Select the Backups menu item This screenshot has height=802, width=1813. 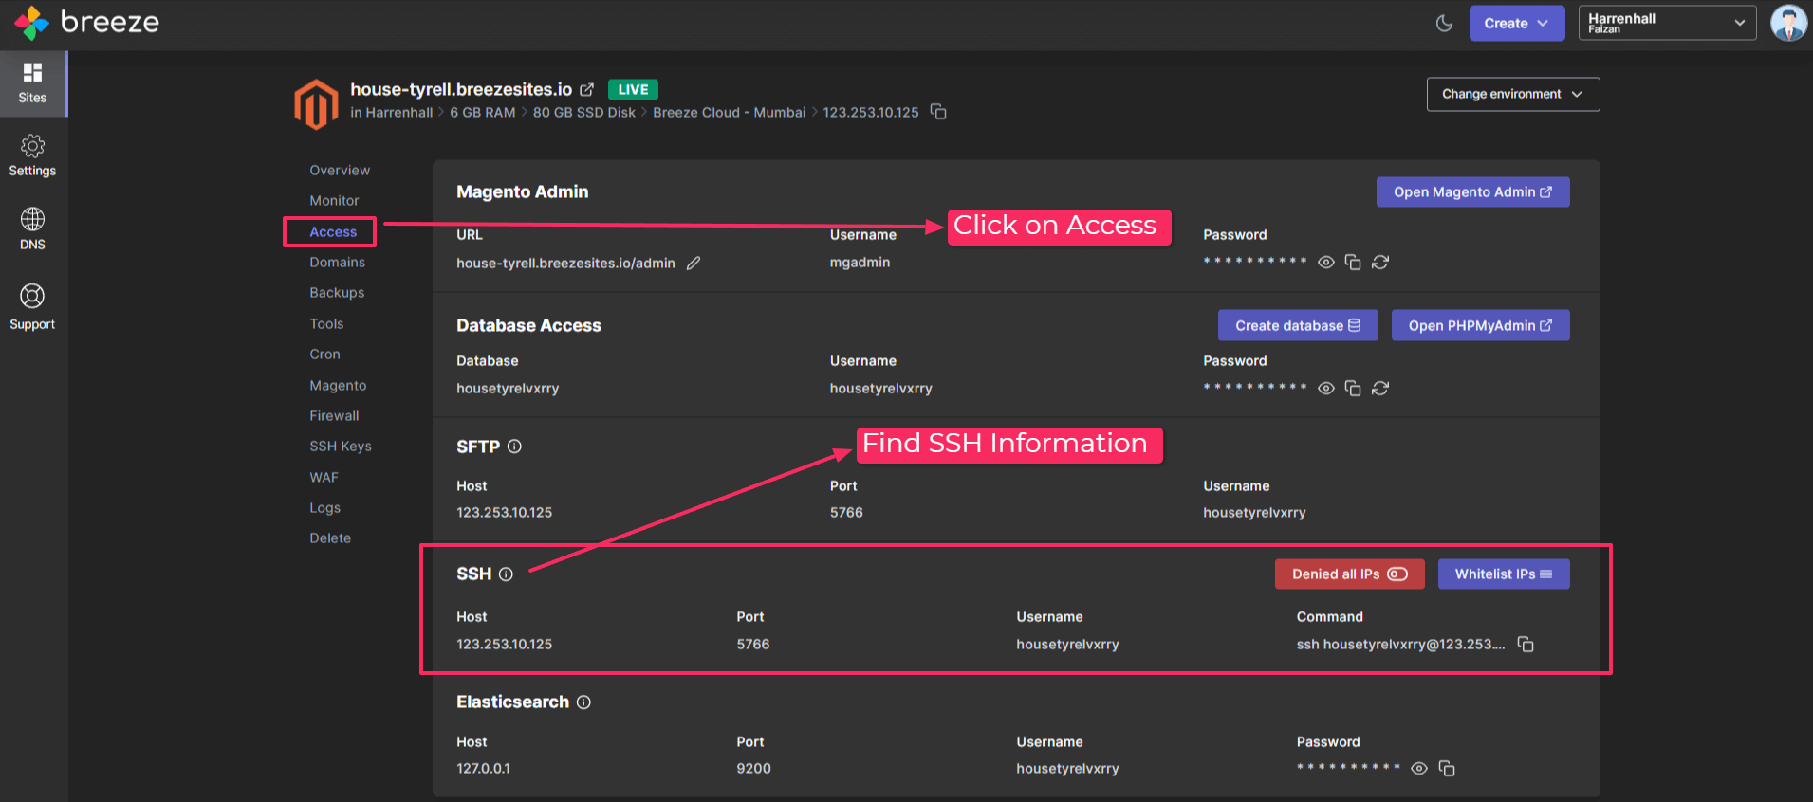(337, 293)
